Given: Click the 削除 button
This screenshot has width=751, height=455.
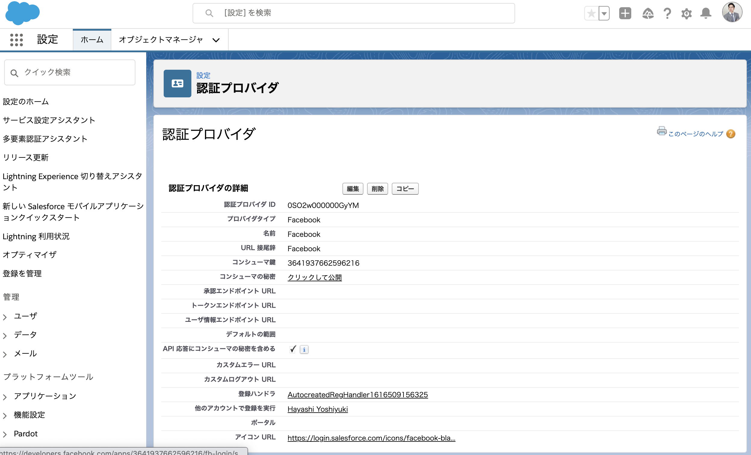Looking at the screenshot, I should [377, 189].
